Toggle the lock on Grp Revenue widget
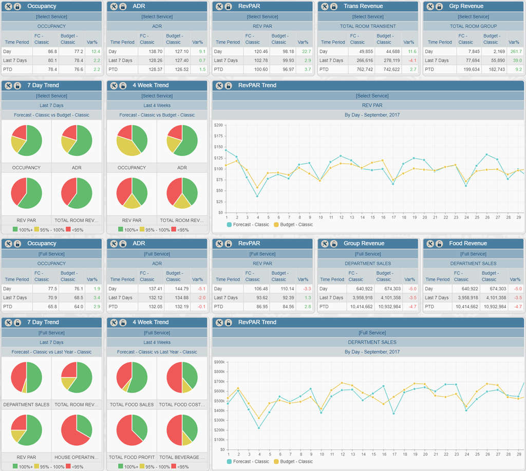Screen dimensions: 526x471 (440, 6)
